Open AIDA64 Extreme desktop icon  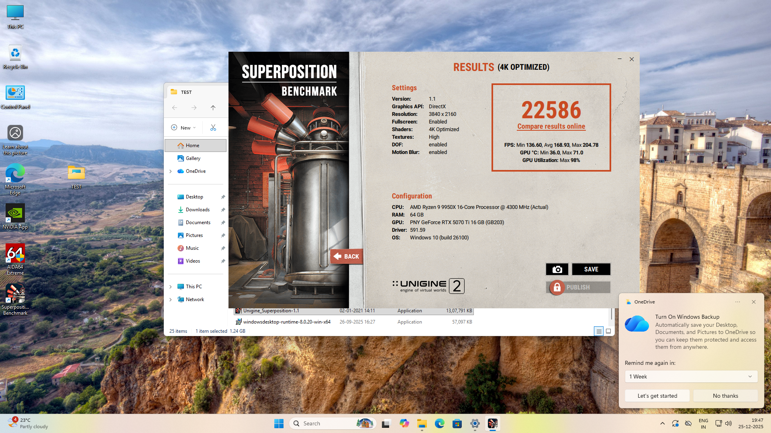[x=15, y=259]
